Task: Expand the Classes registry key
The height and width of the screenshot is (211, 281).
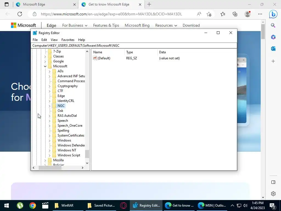Action: pyautogui.click(x=45, y=57)
